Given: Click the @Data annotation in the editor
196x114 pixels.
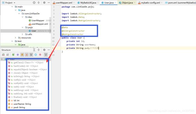Looking at the screenshot, I should 65,27.
